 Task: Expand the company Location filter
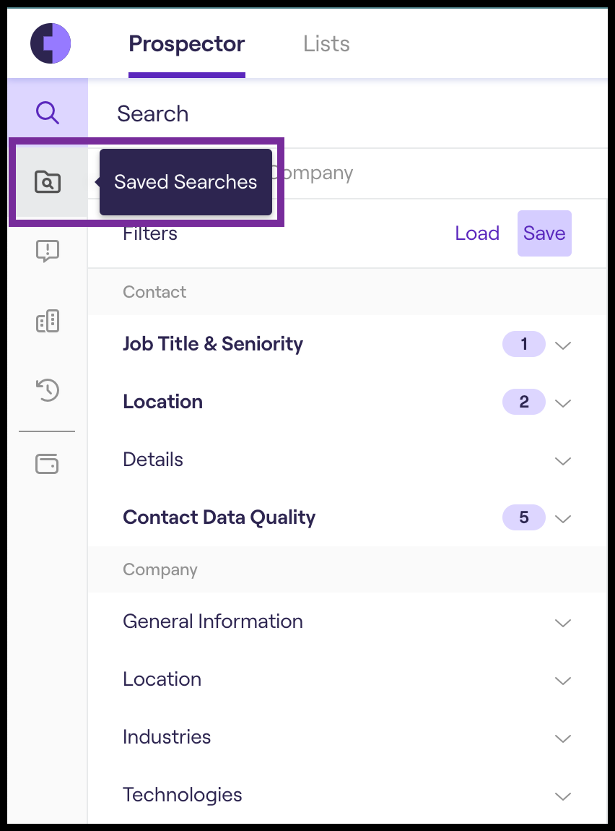click(x=563, y=680)
